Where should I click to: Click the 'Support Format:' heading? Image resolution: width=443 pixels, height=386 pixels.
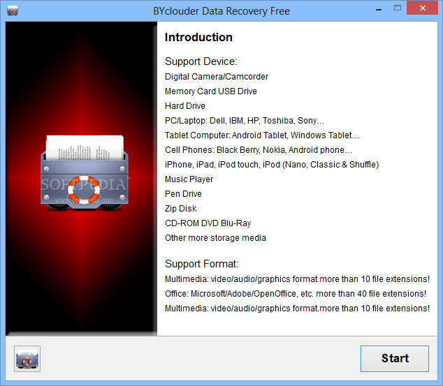pyautogui.click(x=202, y=264)
